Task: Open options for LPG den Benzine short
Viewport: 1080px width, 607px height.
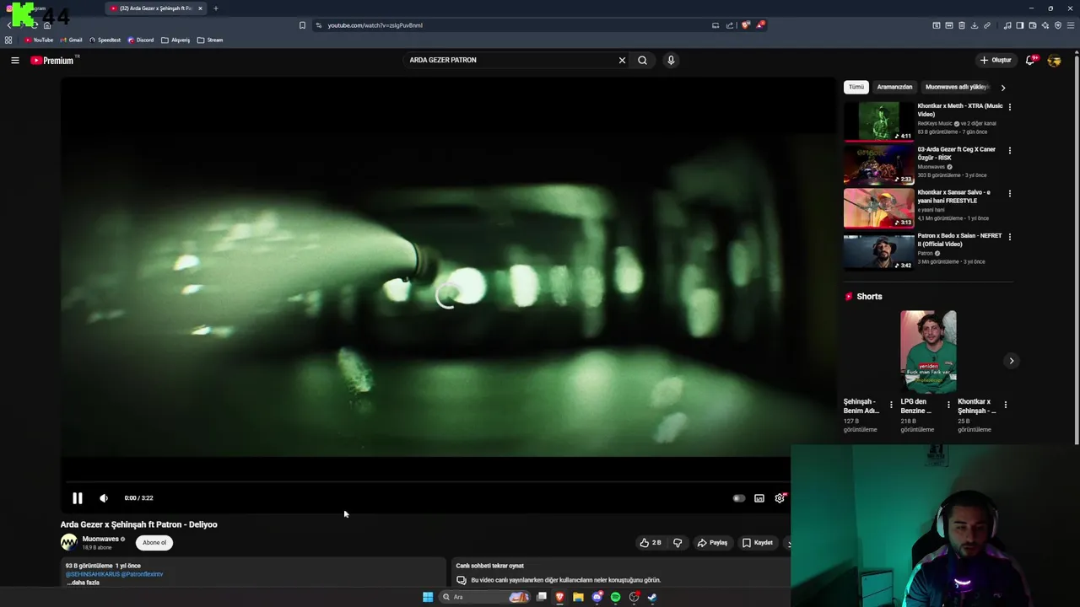Action: tap(948, 405)
